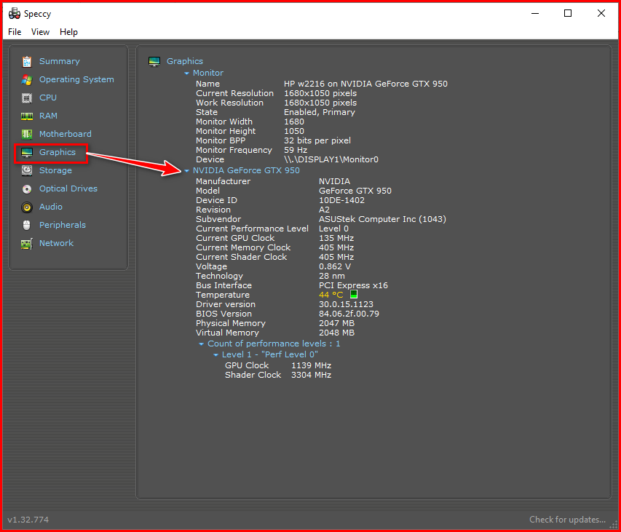Click the Monitor Frequency value 59 Hz
This screenshot has height=532, width=621.
(296, 150)
